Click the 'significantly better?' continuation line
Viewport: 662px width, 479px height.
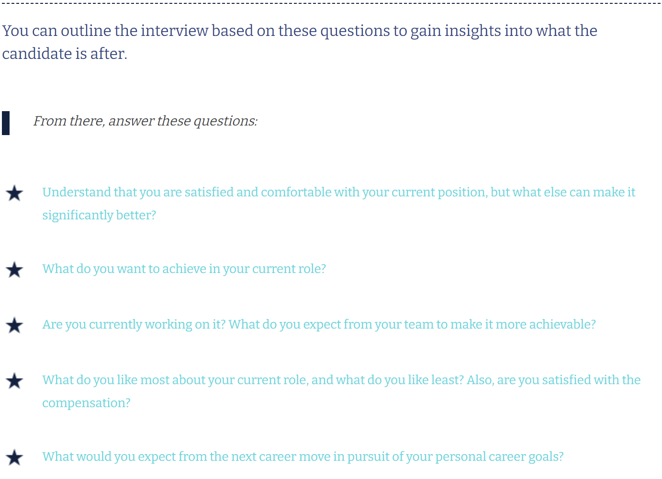pyautogui.click(x=99, y=216)
